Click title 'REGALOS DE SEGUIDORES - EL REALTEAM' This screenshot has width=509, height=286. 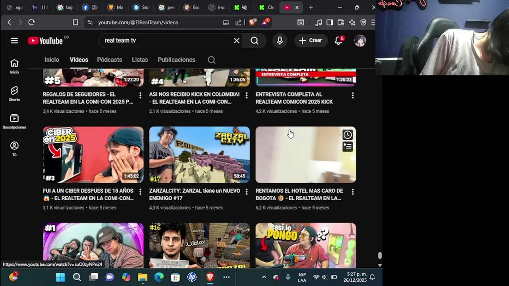87,98
